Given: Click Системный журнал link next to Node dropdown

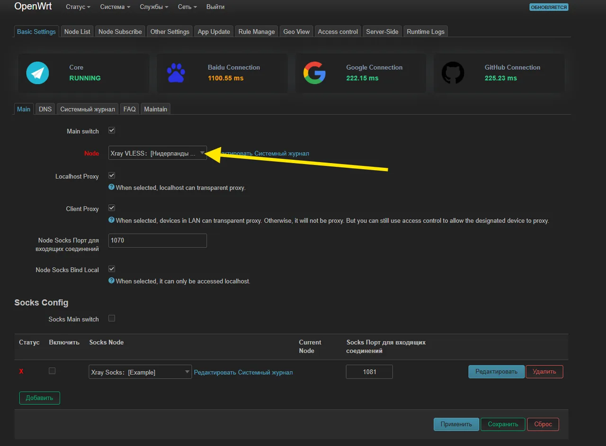Looking at the screenshot, I should (282, 154).
